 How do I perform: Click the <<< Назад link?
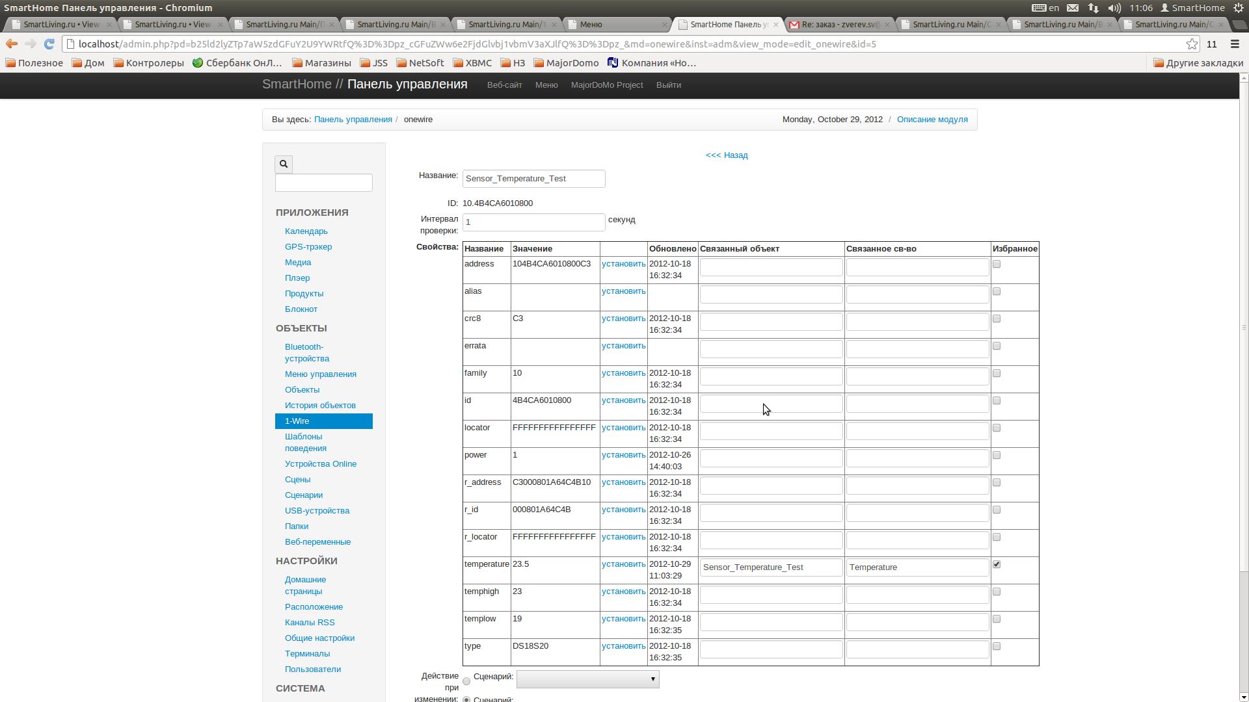coord(727,155)
